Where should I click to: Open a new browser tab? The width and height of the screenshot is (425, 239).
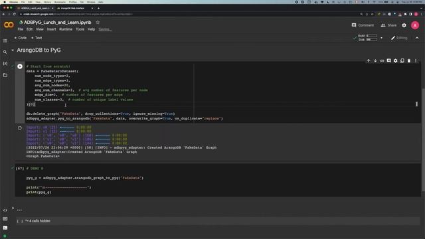98,8
